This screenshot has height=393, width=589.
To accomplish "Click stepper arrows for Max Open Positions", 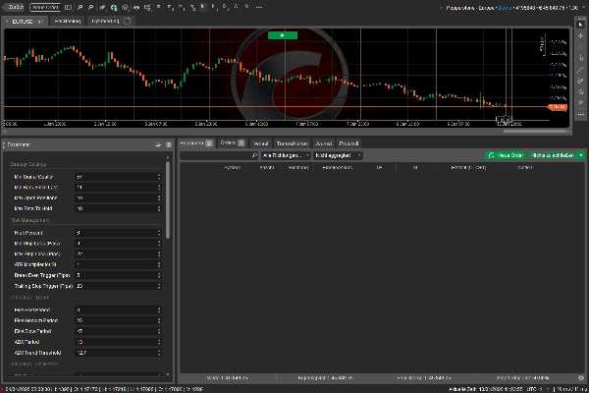I will 159,197.
